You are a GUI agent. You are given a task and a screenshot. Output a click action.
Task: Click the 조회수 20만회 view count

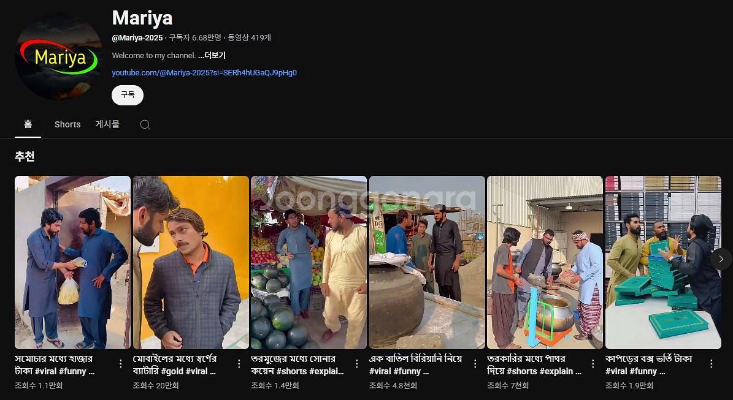(x=156, y=385)
